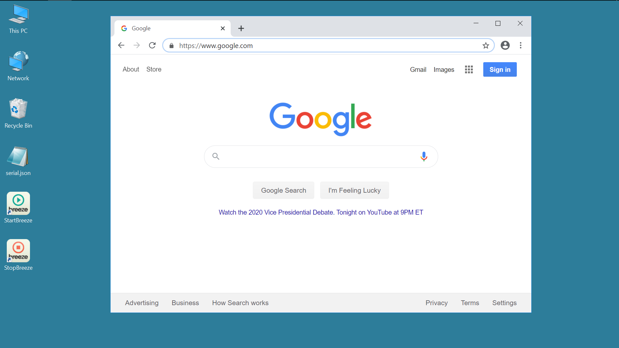Select the Google browser tab

coord(168,28)
